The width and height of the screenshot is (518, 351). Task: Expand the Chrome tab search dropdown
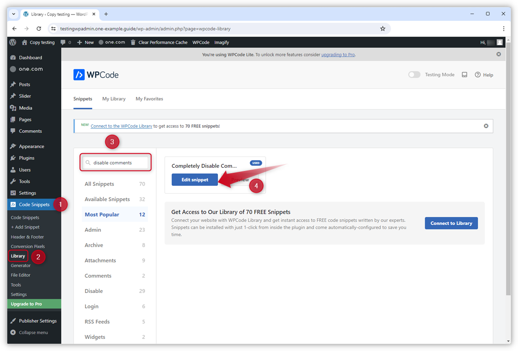point(14,14)
